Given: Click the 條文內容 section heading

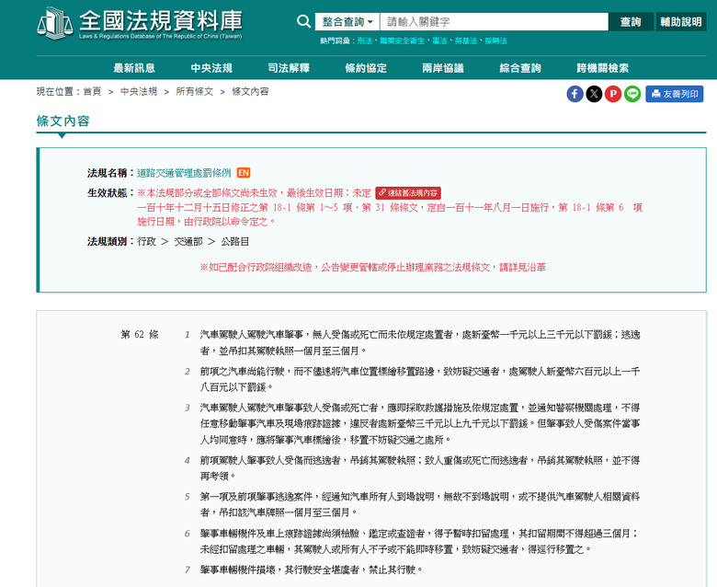Looking at the screenshot, I should pos(63,121).
